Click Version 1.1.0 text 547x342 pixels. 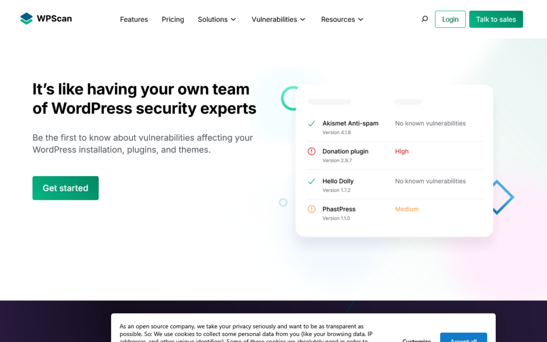336,219
